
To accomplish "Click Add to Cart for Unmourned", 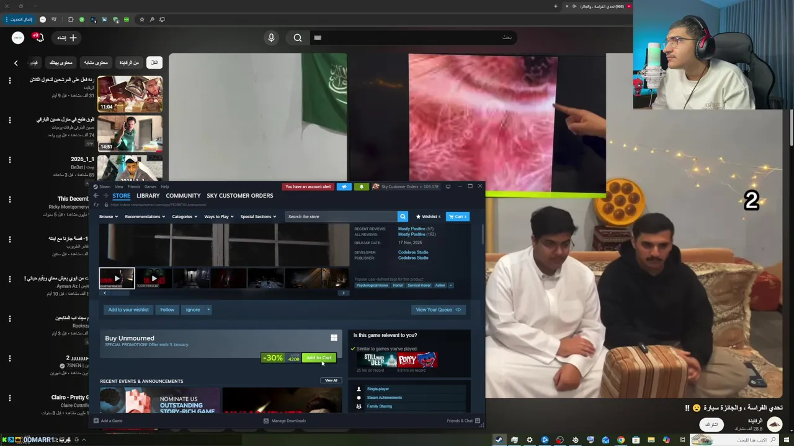I will 319,357.
